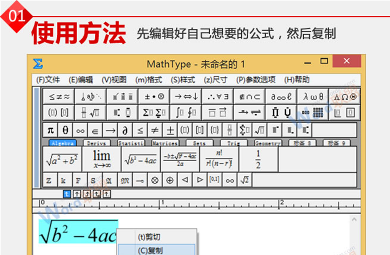Open the relational symbols palette (≤≠≈)

59,96
